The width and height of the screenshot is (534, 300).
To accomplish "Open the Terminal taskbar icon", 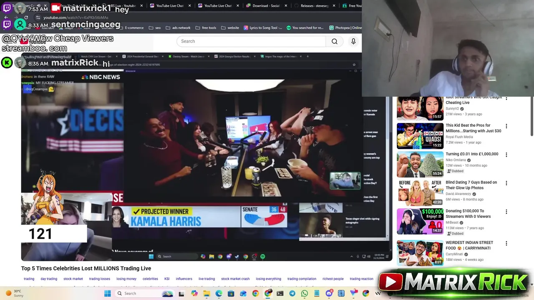I will 280,293.
